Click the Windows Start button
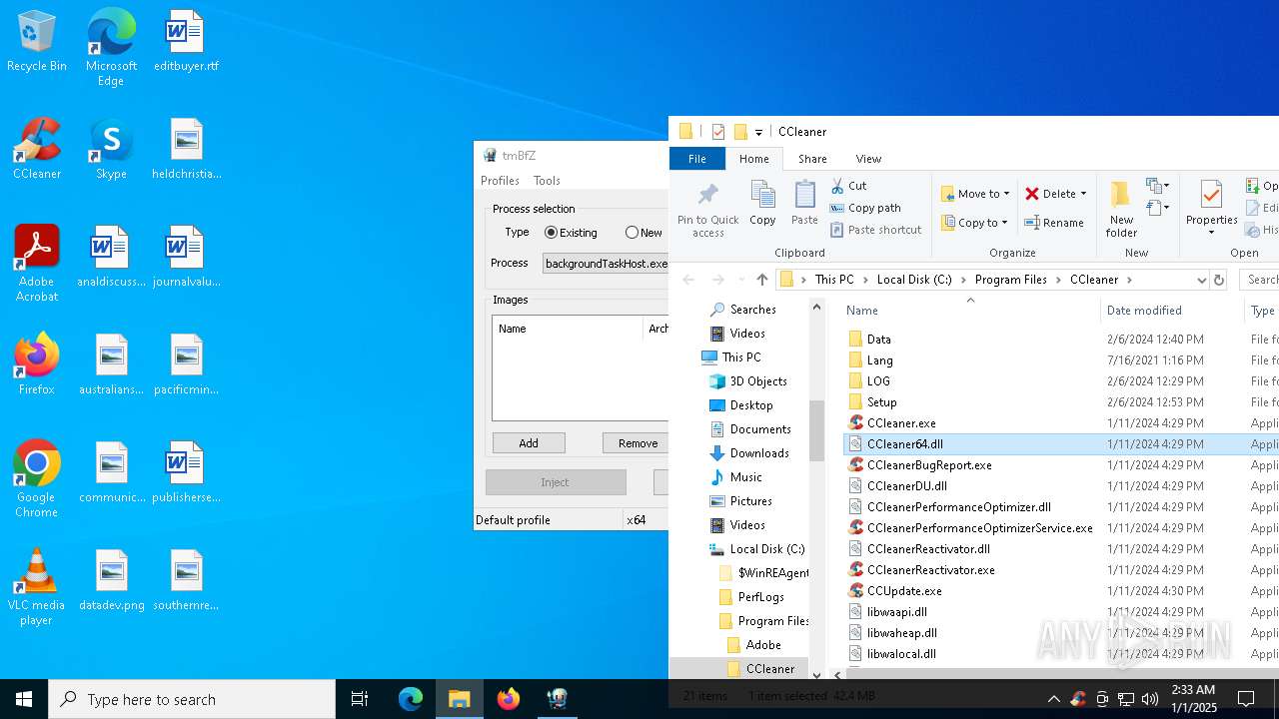 24,699
